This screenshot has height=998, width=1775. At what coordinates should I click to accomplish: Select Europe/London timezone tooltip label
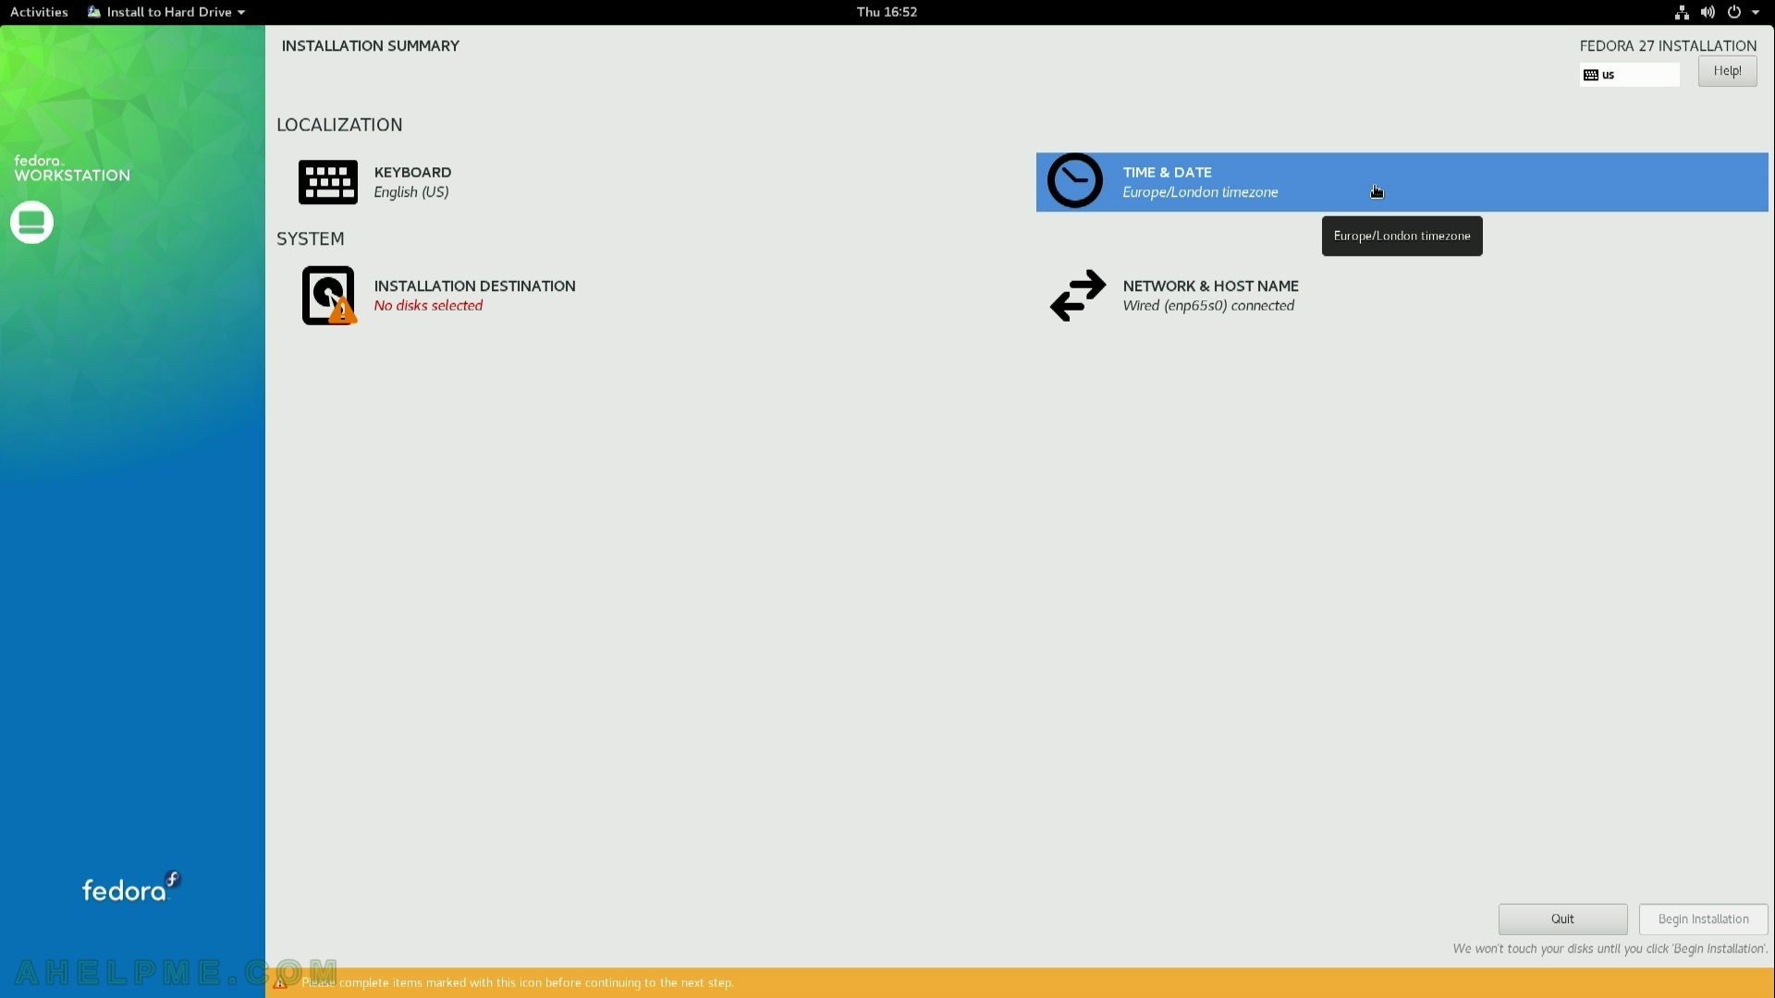1402,236
